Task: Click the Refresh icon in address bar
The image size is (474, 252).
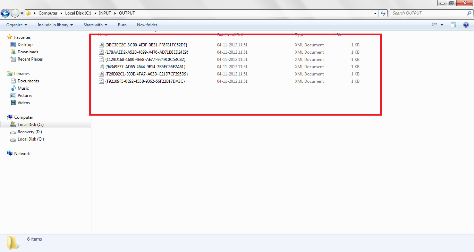Action: tap(383, 13)
